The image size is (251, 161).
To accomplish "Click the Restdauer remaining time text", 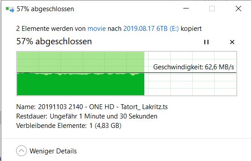I will [87, 116].
